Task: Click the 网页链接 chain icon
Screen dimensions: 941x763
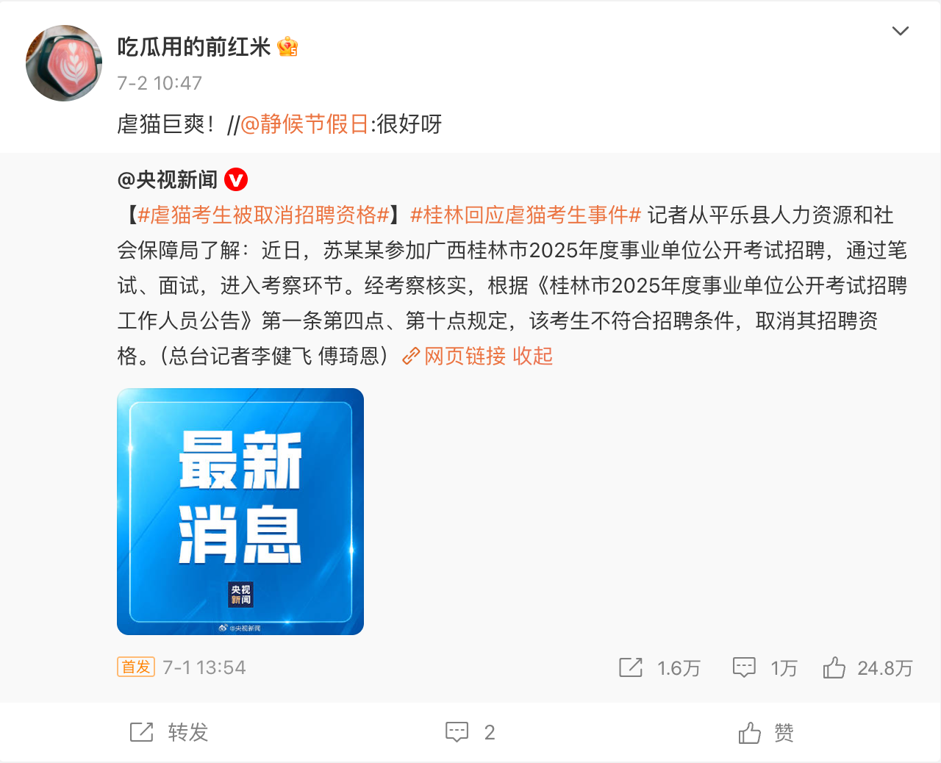Action: pos(411,357)
